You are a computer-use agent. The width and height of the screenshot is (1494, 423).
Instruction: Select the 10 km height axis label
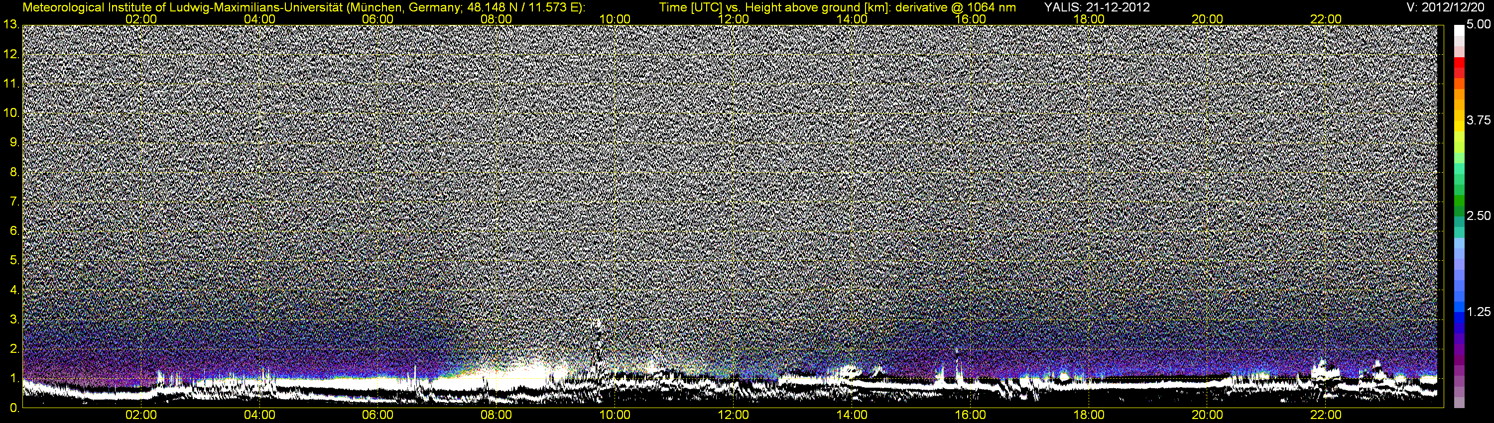[x=10, y=113]
